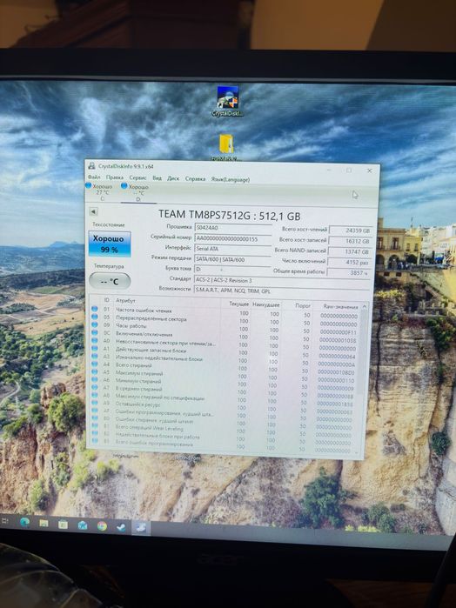Open Steam from the taskbar

[x=121, y=527]
